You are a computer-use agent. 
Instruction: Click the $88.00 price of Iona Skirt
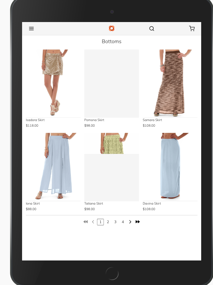tap(31, 209)
